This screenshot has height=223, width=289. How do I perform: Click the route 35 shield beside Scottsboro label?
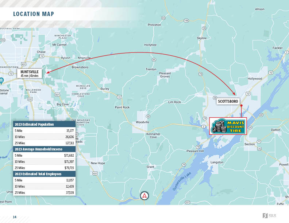(x=215, y=98)
